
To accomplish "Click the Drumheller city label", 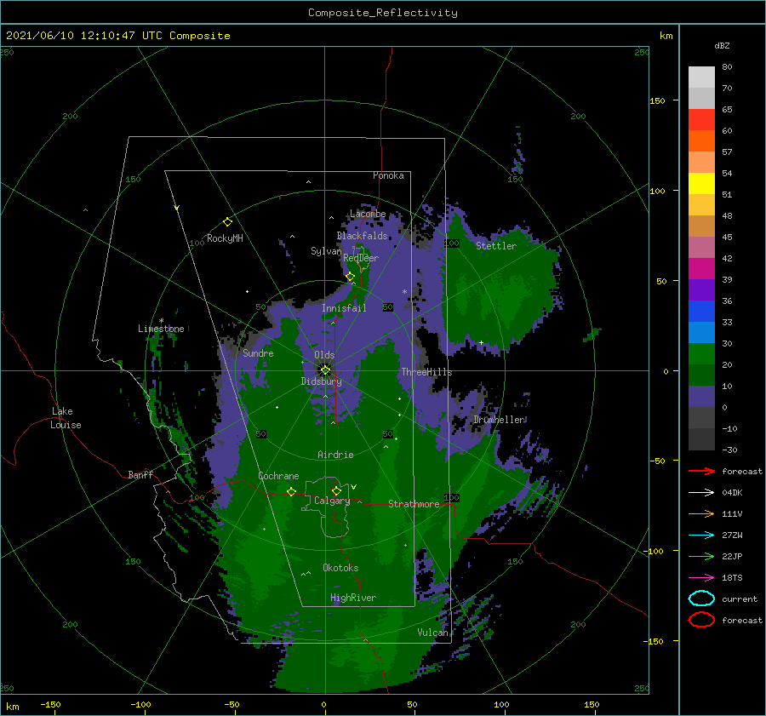I will pos(499,420).
